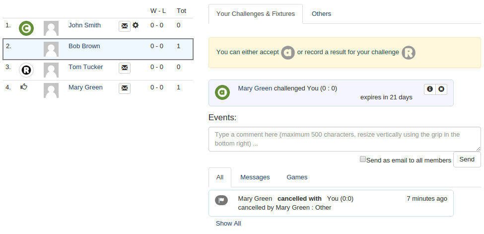Screen dimensions: 484x234
Task: Open the Messages events tab
Action: [255, 177]
